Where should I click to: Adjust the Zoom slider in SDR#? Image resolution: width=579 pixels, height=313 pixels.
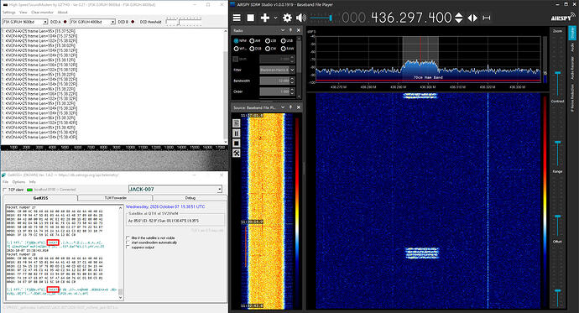pos(557,73)
